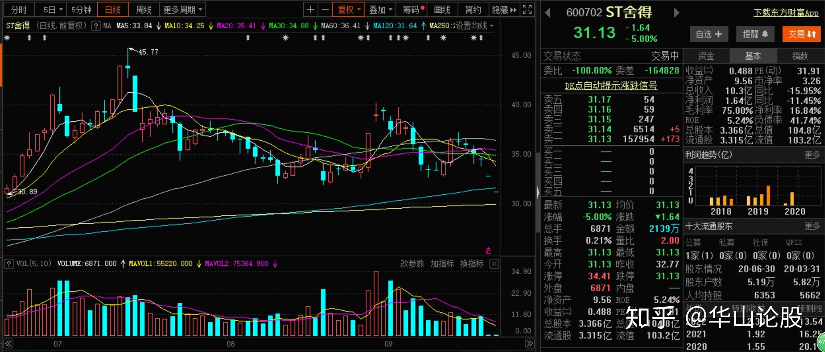Click the cyan MA120:31.64 legend
Image resolution: width=825 pixels, height=352 pixels.
[x=395, y=26]
